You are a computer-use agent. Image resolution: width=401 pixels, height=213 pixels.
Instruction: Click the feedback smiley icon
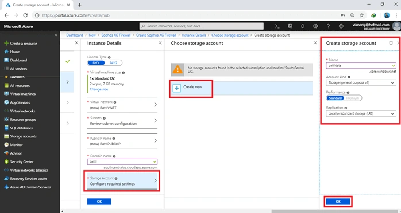click(341, 26)
